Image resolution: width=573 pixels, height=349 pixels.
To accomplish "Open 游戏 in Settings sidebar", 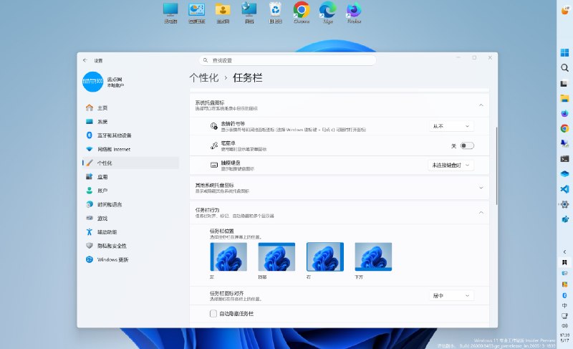I will pyautogui.click(x=131, y=218).
